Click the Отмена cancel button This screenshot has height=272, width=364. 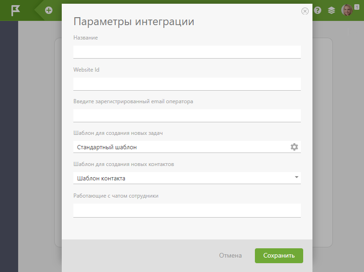(230, 256)
